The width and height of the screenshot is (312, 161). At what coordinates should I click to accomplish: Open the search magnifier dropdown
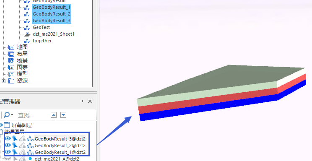point(8,115)
